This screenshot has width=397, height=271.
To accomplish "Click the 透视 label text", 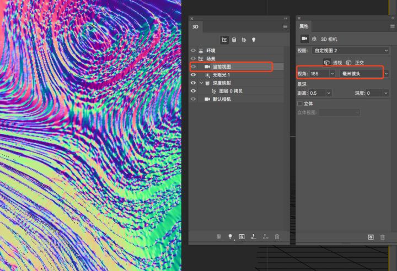I will click(337, 62).
